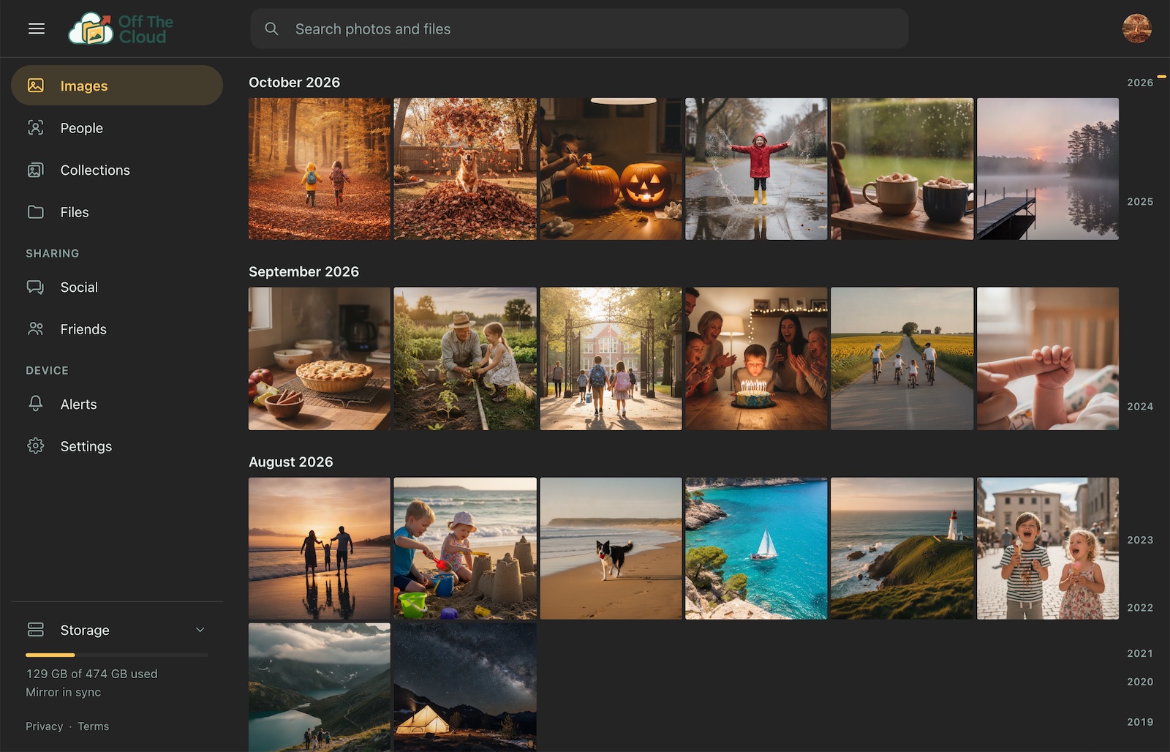Open the sailboat turquoise cove photo

pos(756,549)
